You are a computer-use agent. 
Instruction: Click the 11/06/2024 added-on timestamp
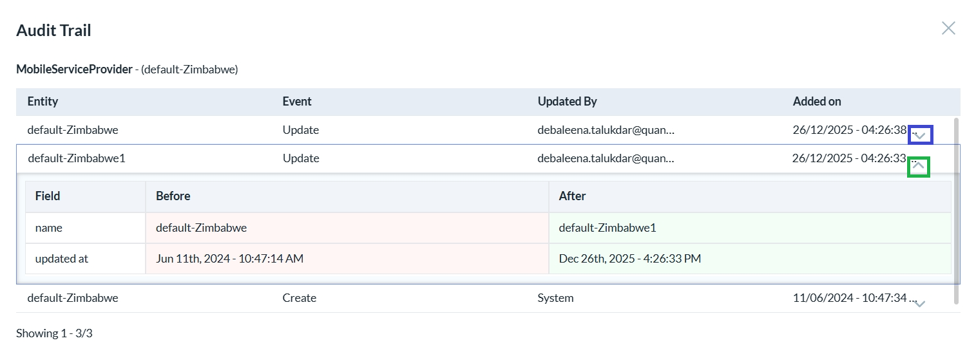849,298
